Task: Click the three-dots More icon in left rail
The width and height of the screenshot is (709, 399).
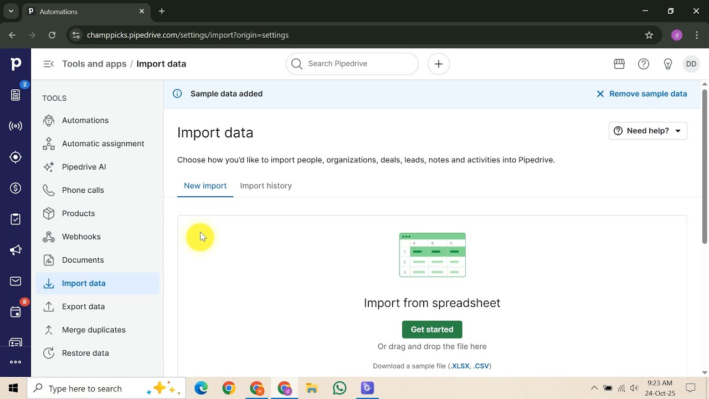Action: coord(16,362)
